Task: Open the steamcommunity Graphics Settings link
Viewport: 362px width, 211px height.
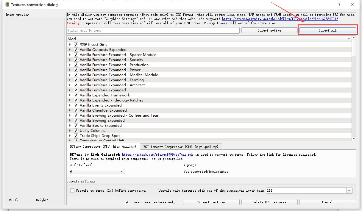Action: [x=280, y=19]
